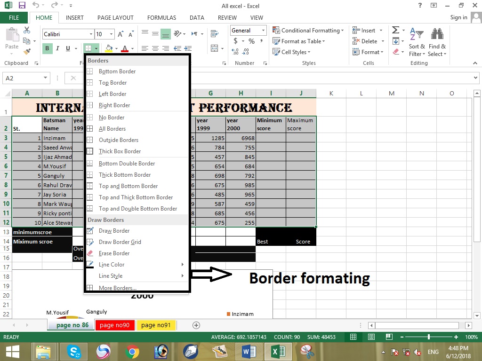
Task: Pick the red Font Color swatch
Action: click(124, 48)
